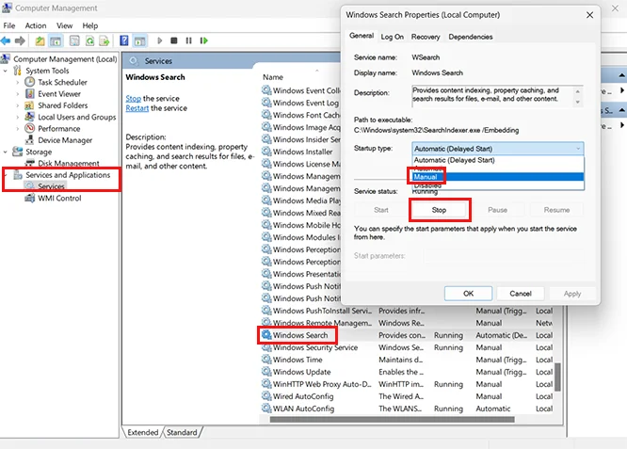Expand the Shared Folders tree node
This screenshot has height=449, width=627.
pos(17,105)
